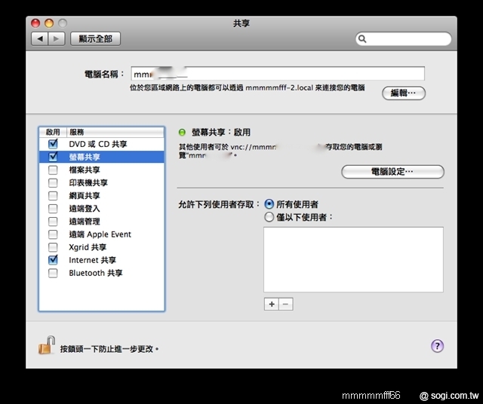This screenshot has height=404, width=483.
Task: Toggle the Bluetooth 共享 checkbox
Action: 53,273
